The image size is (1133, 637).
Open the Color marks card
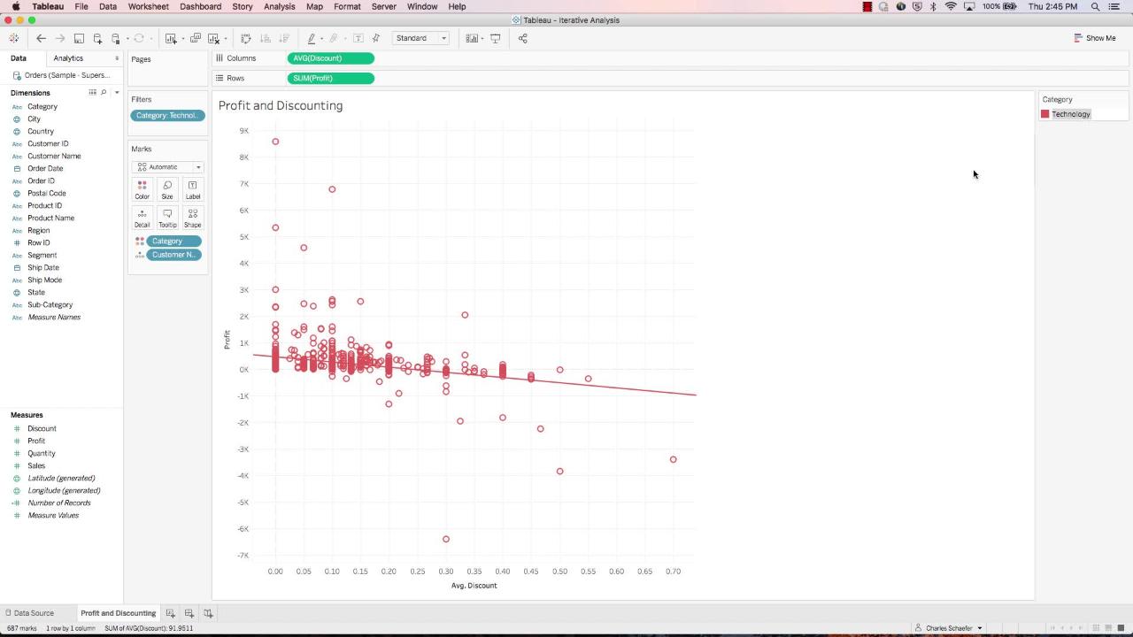(x=142, y=189)
